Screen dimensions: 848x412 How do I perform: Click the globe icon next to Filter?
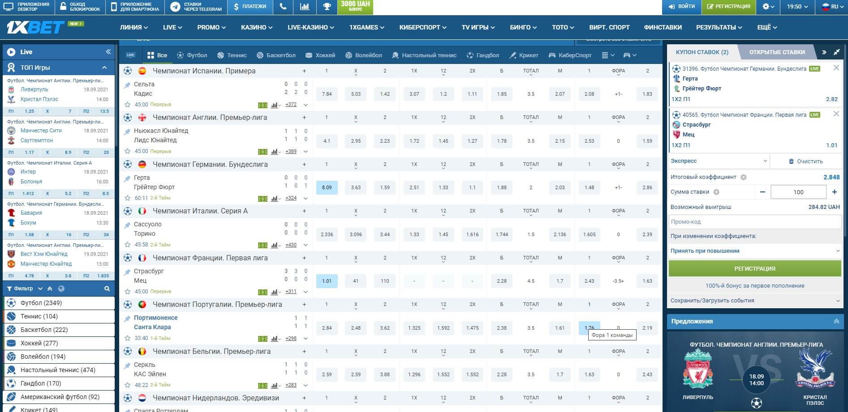61,289
